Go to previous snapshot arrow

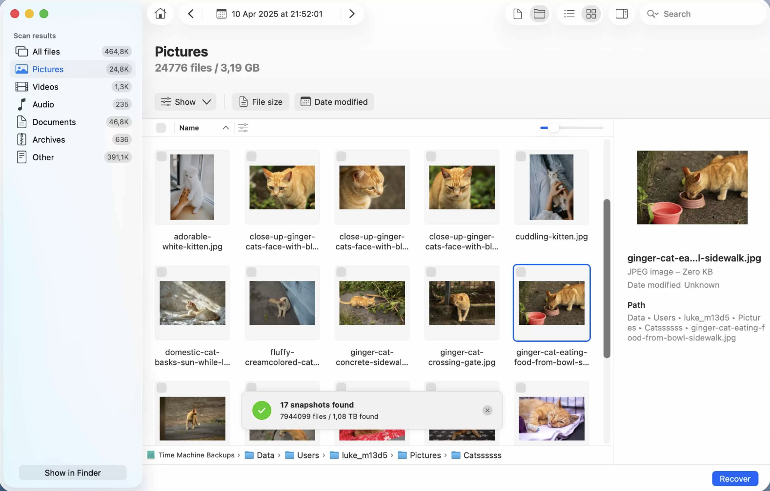[191, 14]
